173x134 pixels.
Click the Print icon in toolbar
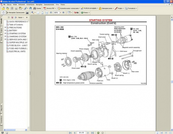[16, 8]
